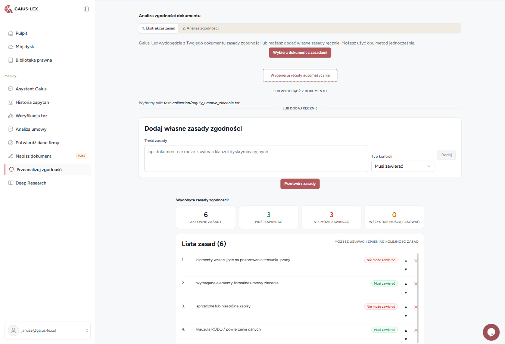Click the Historia zapytań hourglass icon
This screenshot has height=344, width=505.
[11, 102]
